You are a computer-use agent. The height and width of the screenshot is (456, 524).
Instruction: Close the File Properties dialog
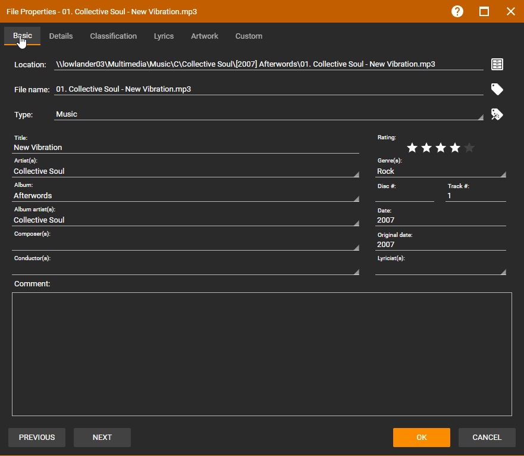(510, 11)
